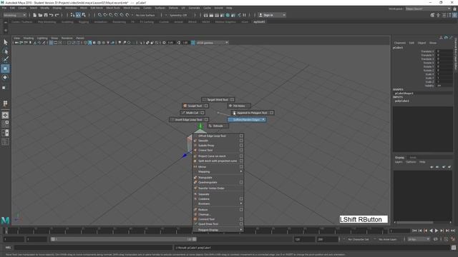Viewport: 458px width, 257px height.
Task: Click the Sign In button
Action: [x=272, y=15]
